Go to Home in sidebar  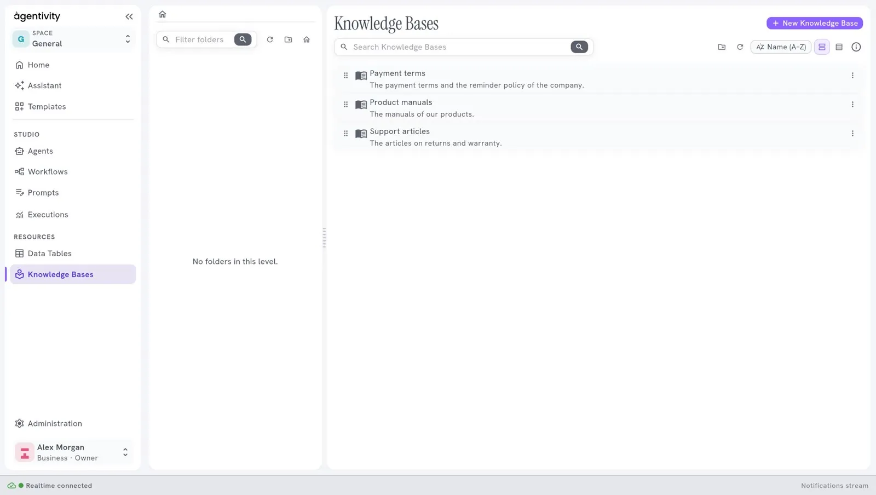click(73, 65)
